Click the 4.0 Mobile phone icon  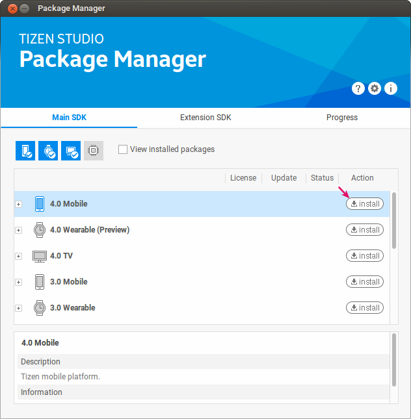coord(40,204)
